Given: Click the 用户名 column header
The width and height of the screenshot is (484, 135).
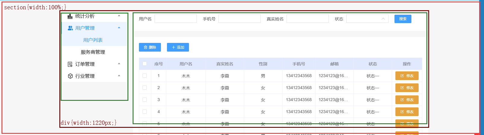Looking at the screenshot, I should (x=186, y=64).
